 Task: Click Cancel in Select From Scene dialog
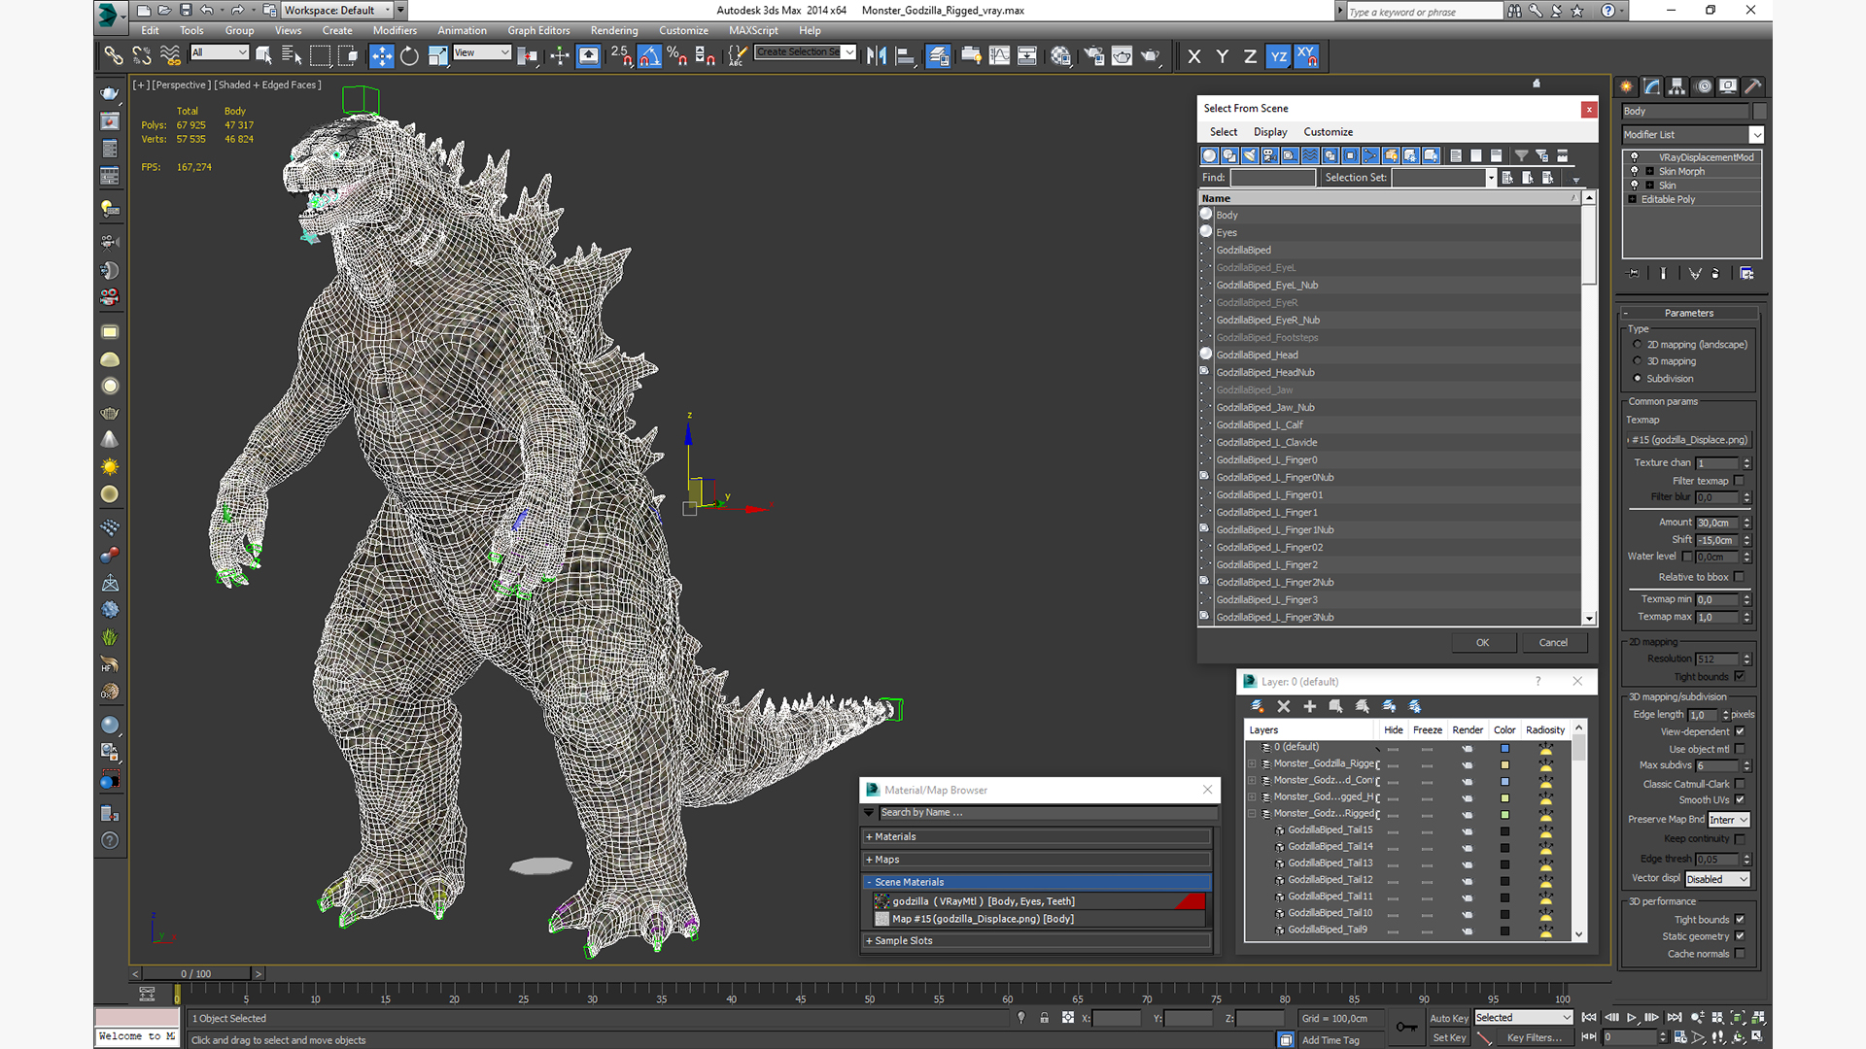pyautogui.click(x=1553, y=642)
